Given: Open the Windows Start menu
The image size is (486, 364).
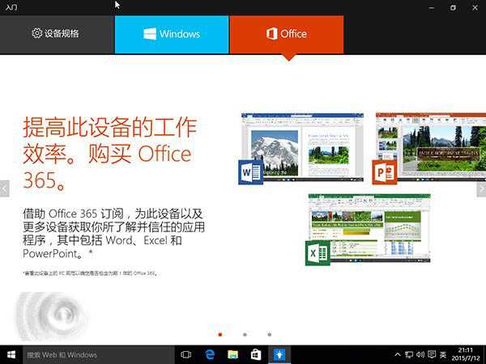Looking at the screenshot, I should coord(11,355).
